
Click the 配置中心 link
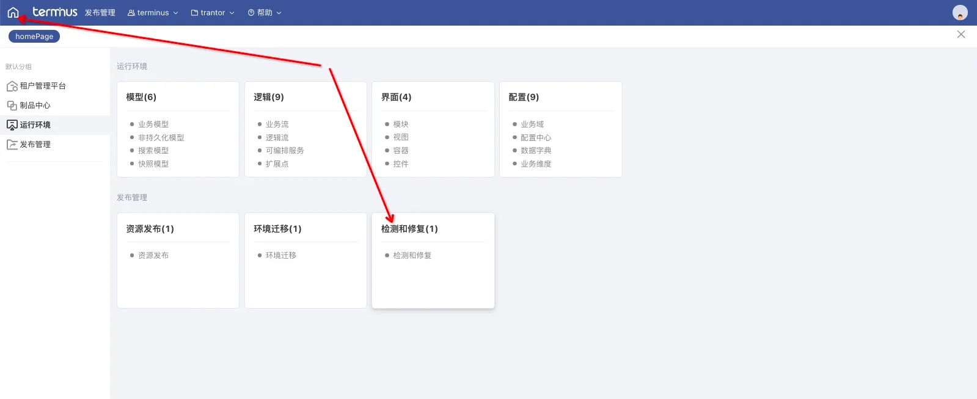coord(536,138)
